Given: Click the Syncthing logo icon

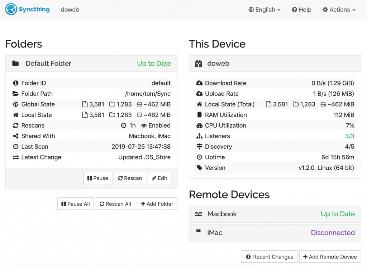Looking at the screenshot, I should (x=11, y=9).
